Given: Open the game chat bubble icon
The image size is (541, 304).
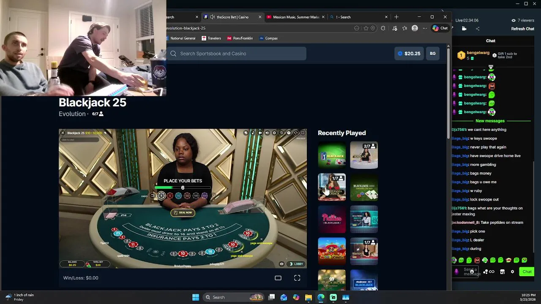Looking at the screenshot, I should 246,133.
